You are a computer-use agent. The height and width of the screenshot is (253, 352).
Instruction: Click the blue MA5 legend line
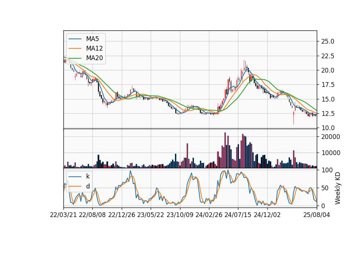click(75, 39)
